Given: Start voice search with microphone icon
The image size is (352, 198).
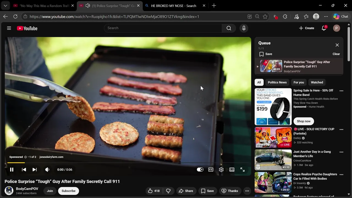Looking at the screenshot, I should click(x=244, y=28).
